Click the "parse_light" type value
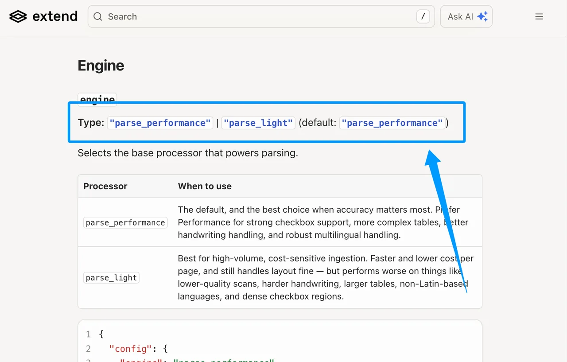567x362 pixels. click(258, 123)
